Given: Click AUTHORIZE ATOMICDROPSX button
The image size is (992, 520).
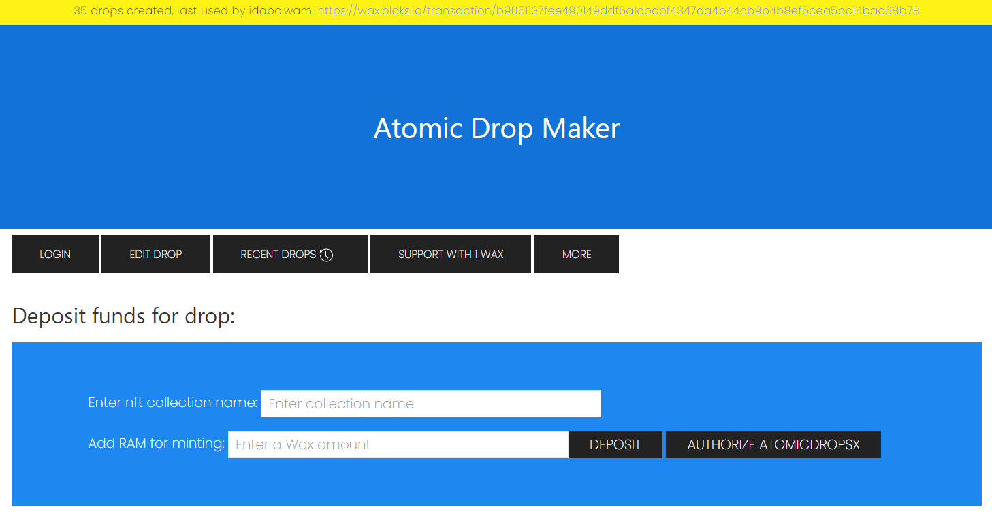Looking at the screenshot, I should click(773, 444).
